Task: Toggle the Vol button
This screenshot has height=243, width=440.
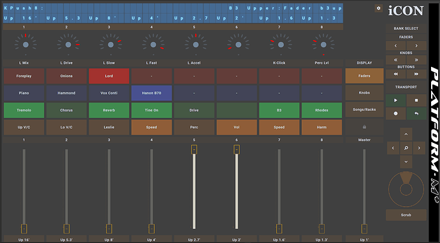Action: tap(237, 128)
